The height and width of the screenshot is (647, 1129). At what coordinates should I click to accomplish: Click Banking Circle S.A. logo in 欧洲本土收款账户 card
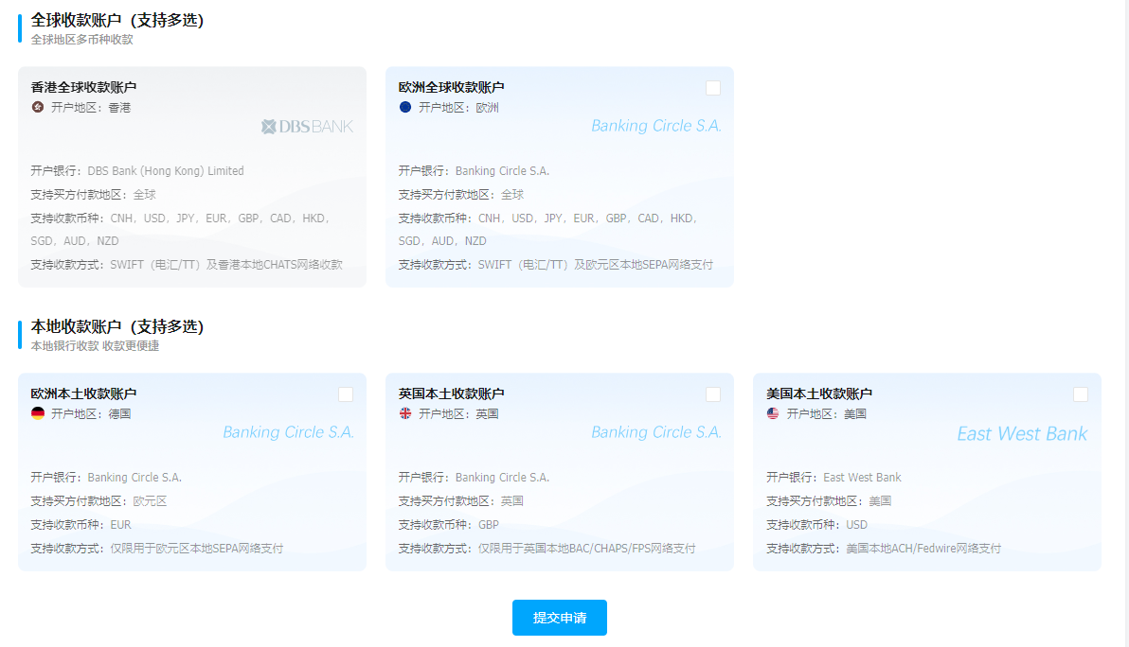coord(288,432)
